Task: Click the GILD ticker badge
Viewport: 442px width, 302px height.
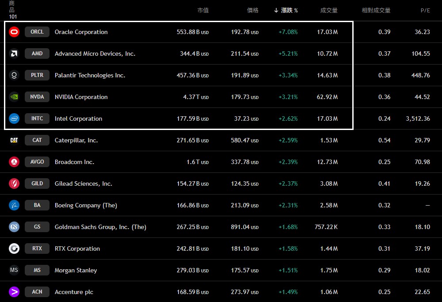Action: tap(37, 183)
